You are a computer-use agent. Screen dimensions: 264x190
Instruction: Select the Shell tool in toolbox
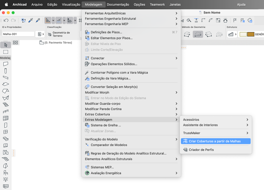pyautogui.click(x=6, y=98)
